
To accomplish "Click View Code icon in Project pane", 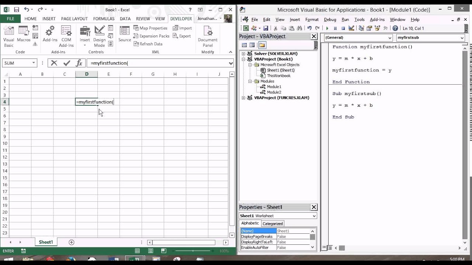I will [x=244, y=45].
